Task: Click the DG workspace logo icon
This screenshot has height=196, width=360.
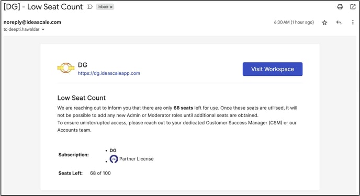Action: (x=65, y=68)
